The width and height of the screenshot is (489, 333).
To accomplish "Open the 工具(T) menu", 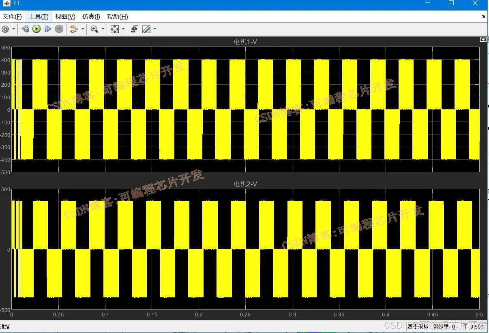I will 39,17.
